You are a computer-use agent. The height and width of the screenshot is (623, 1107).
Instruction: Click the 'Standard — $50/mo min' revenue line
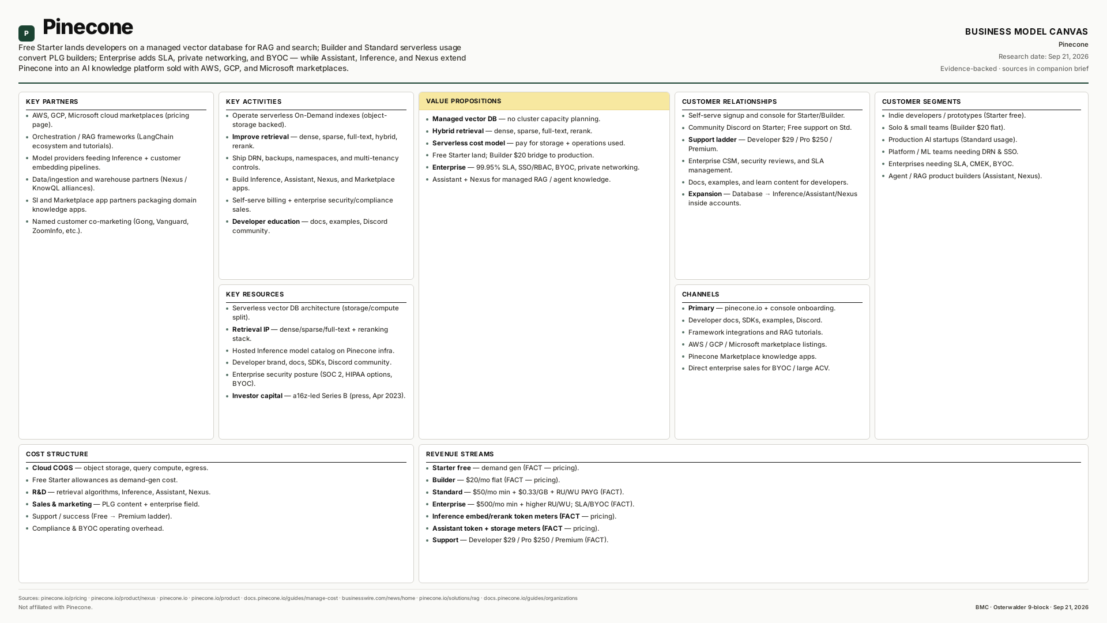[x=528, y=492]
